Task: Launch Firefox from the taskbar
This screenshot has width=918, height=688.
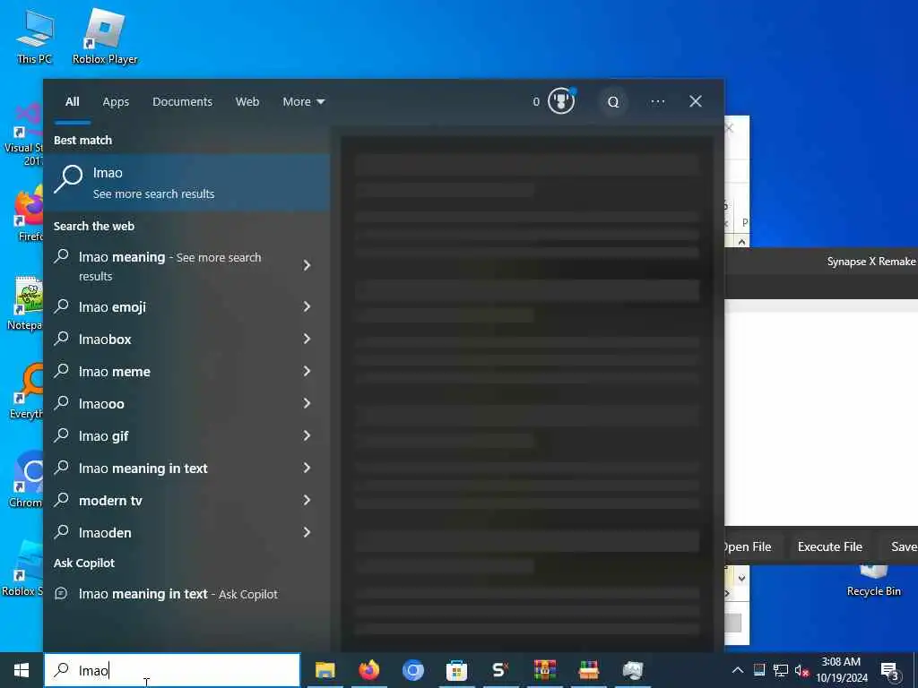Action: [368, 670]
